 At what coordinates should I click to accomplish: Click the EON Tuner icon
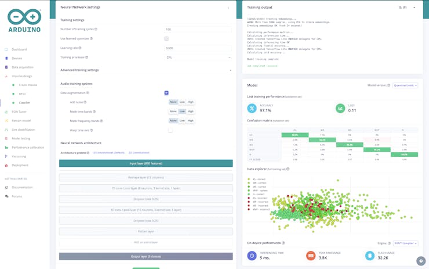tap(6, 112)
